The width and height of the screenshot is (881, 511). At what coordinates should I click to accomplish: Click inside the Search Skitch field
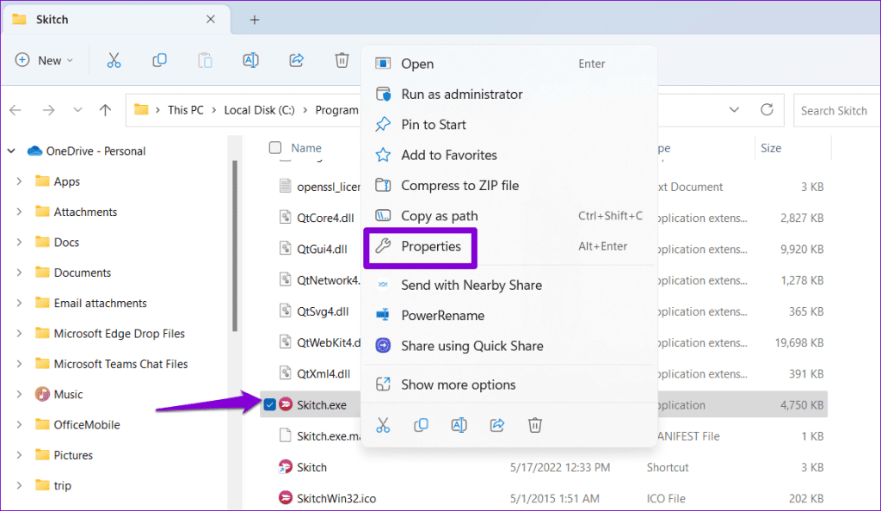pos(834,110)
